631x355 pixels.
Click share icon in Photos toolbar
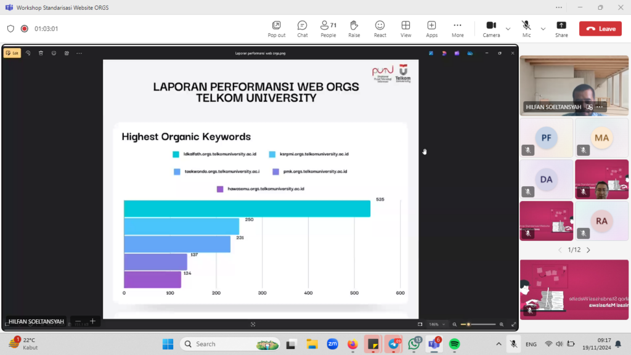tap(67, 53)
